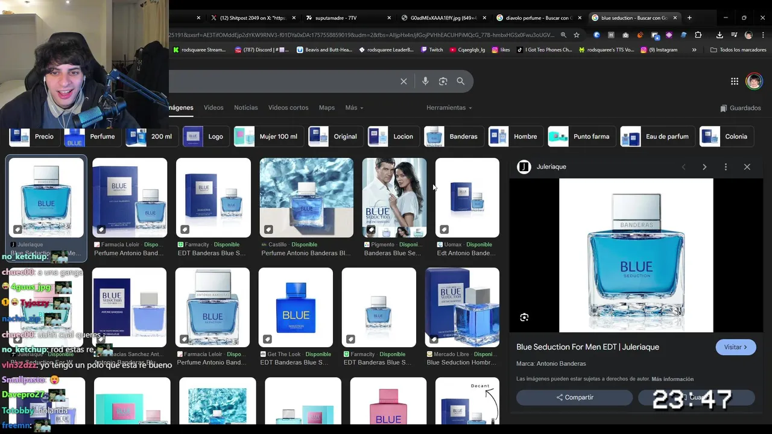This screenshot has width=772, height=434.
Task: Select the Original filter chip
Action: click(x=335, y=137)
